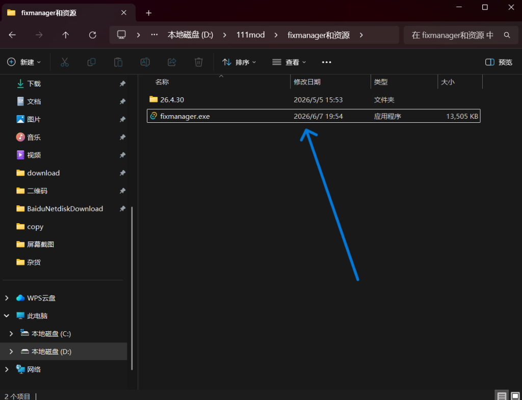Refresh the current folder view
This screenshot has width=522, height=400.
tap(93, 35)
